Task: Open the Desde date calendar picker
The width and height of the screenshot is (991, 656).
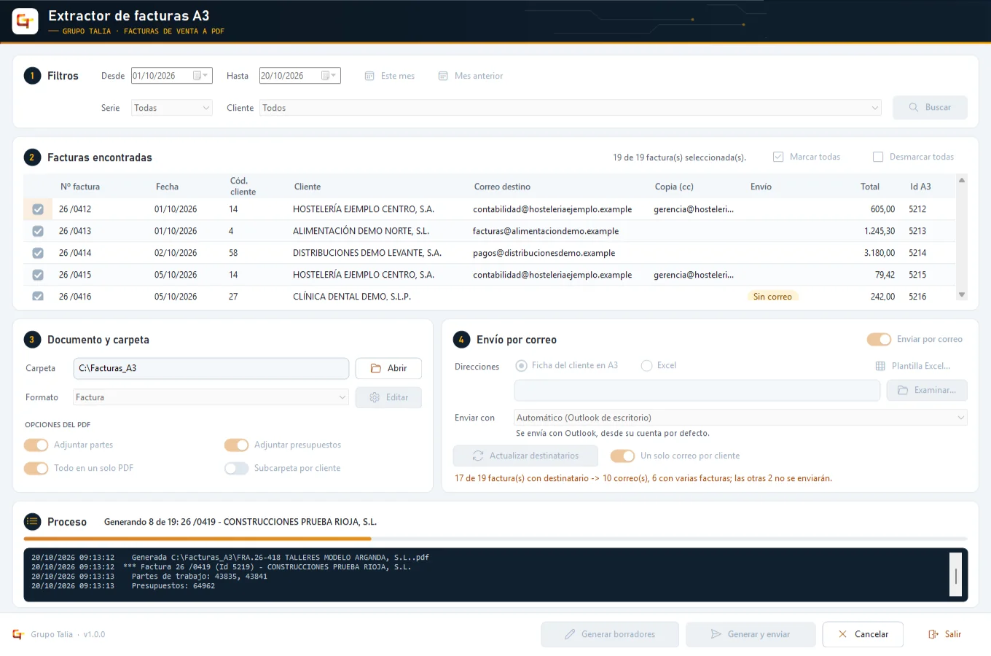Action: tap(201, 76)
